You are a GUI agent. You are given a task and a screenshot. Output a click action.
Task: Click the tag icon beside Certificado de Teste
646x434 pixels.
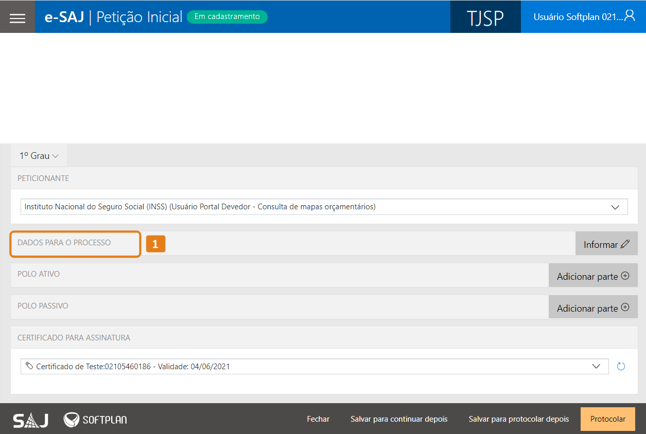coord(29,366)
